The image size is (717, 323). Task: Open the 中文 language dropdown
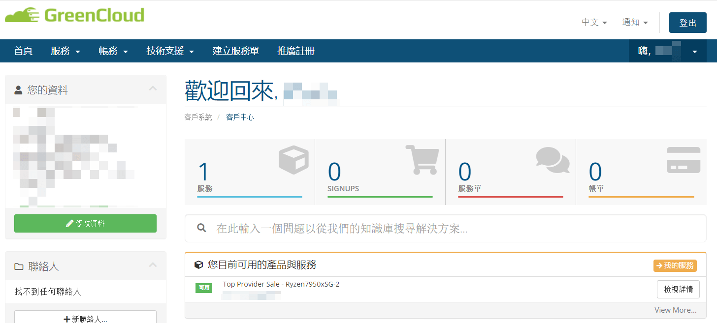[x=594, y=22]
